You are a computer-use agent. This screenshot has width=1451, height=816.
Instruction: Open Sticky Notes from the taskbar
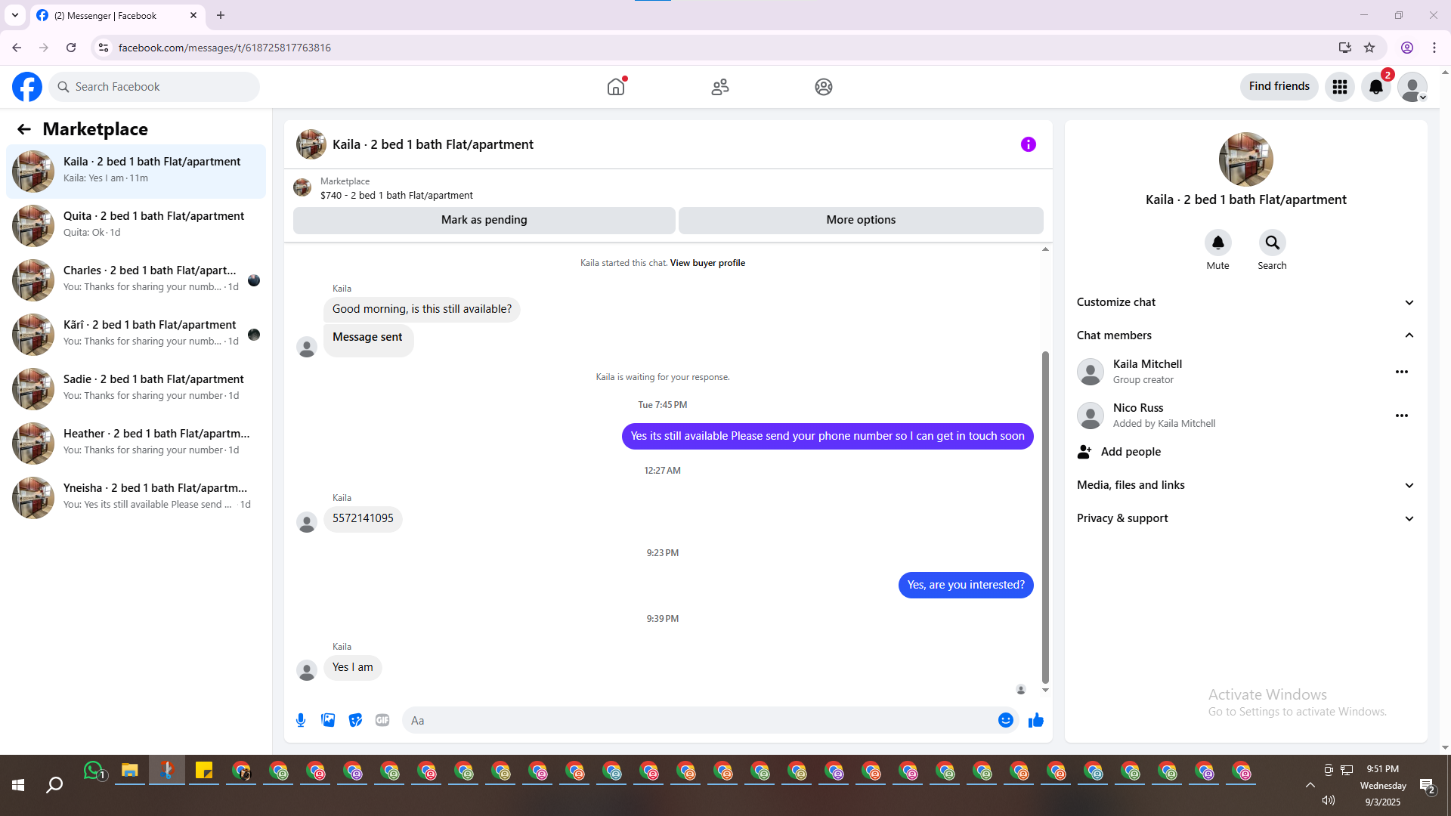coord(204,771)
